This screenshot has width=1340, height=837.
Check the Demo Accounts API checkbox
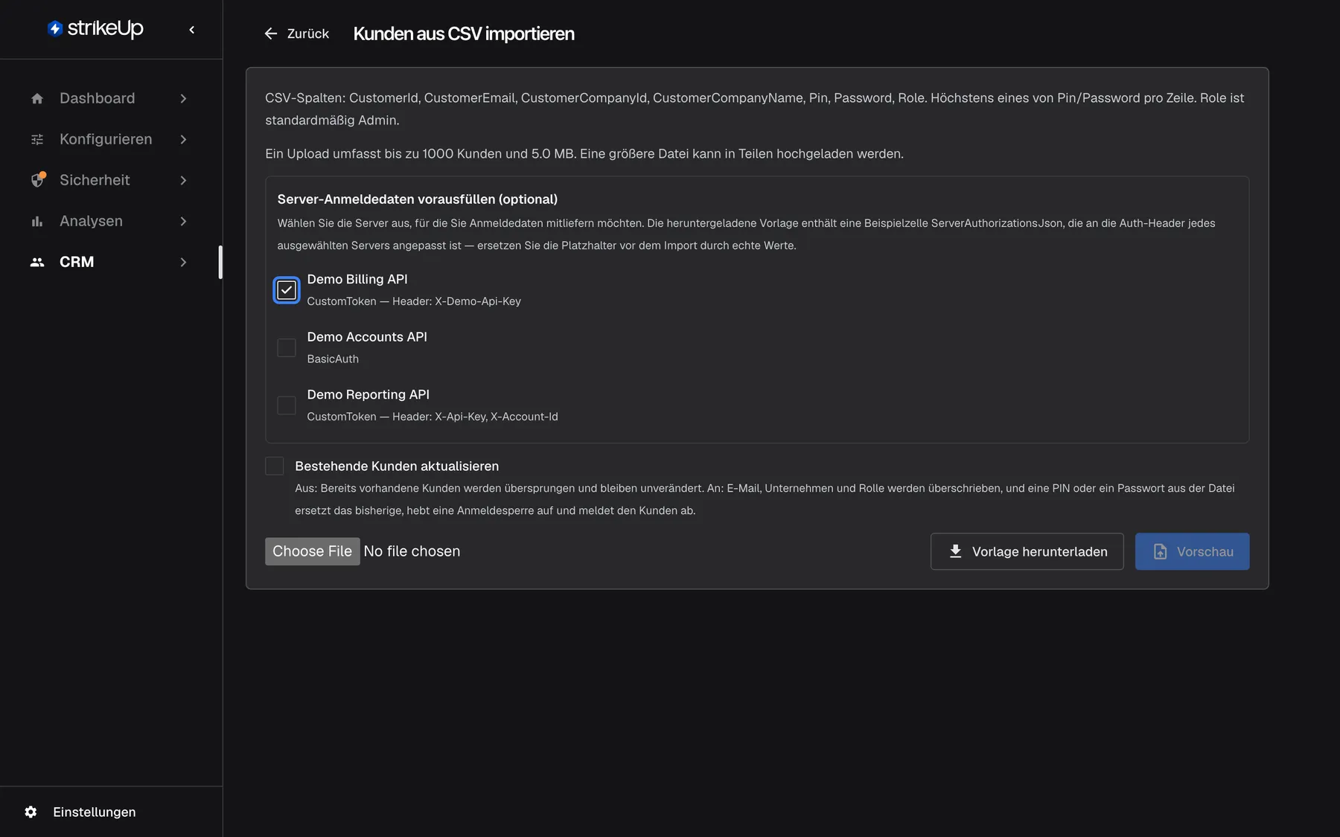point(287,347)
